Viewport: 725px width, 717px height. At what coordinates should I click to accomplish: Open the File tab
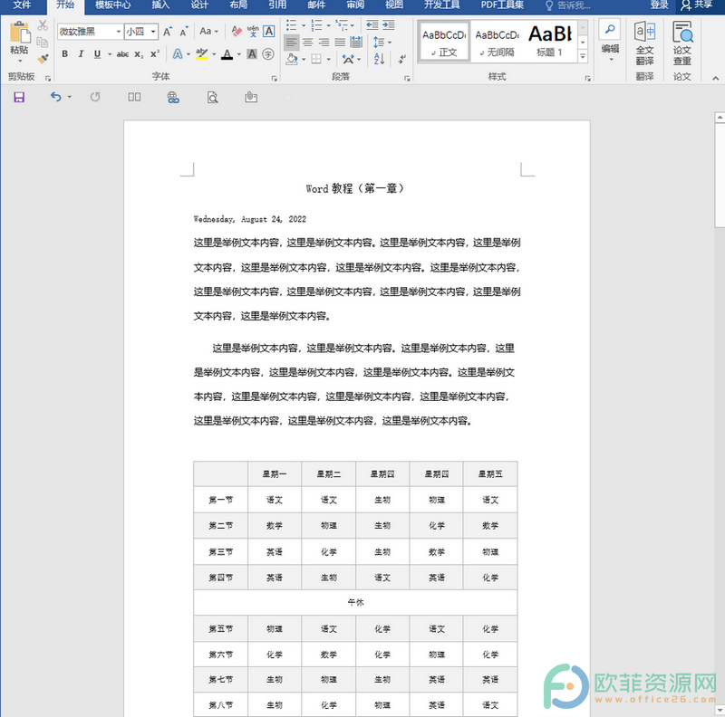[22, 5]
